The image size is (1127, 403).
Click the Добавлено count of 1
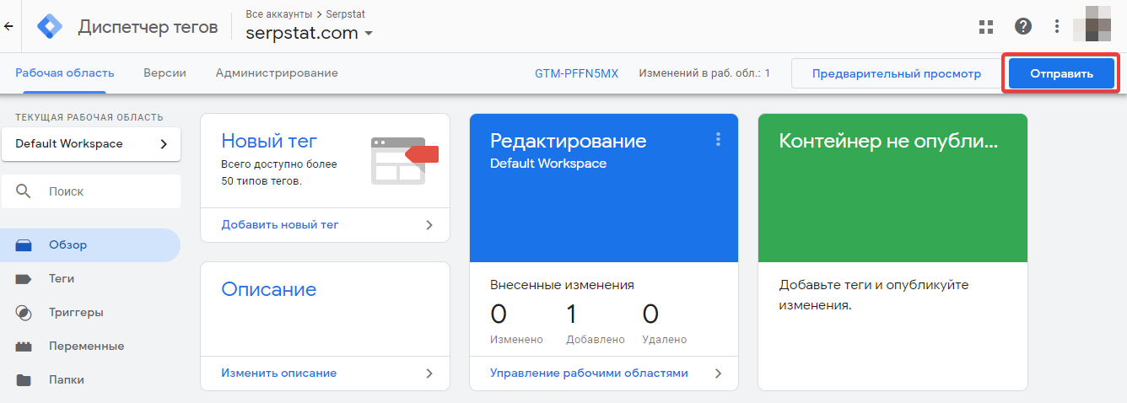tap(571, 314)
